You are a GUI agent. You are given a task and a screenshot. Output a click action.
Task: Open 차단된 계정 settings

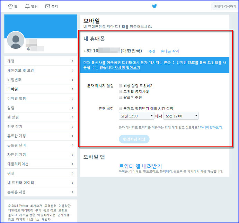[41, 155]
